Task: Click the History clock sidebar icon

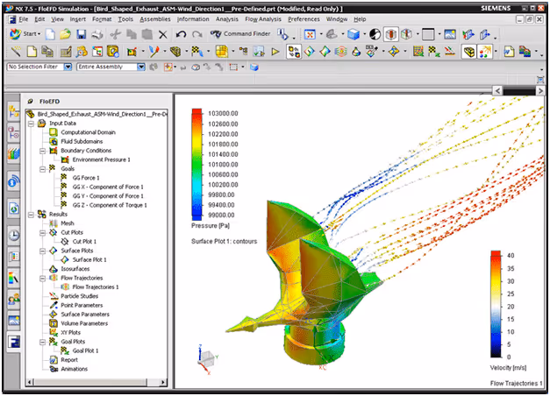Action: [14, 235]
